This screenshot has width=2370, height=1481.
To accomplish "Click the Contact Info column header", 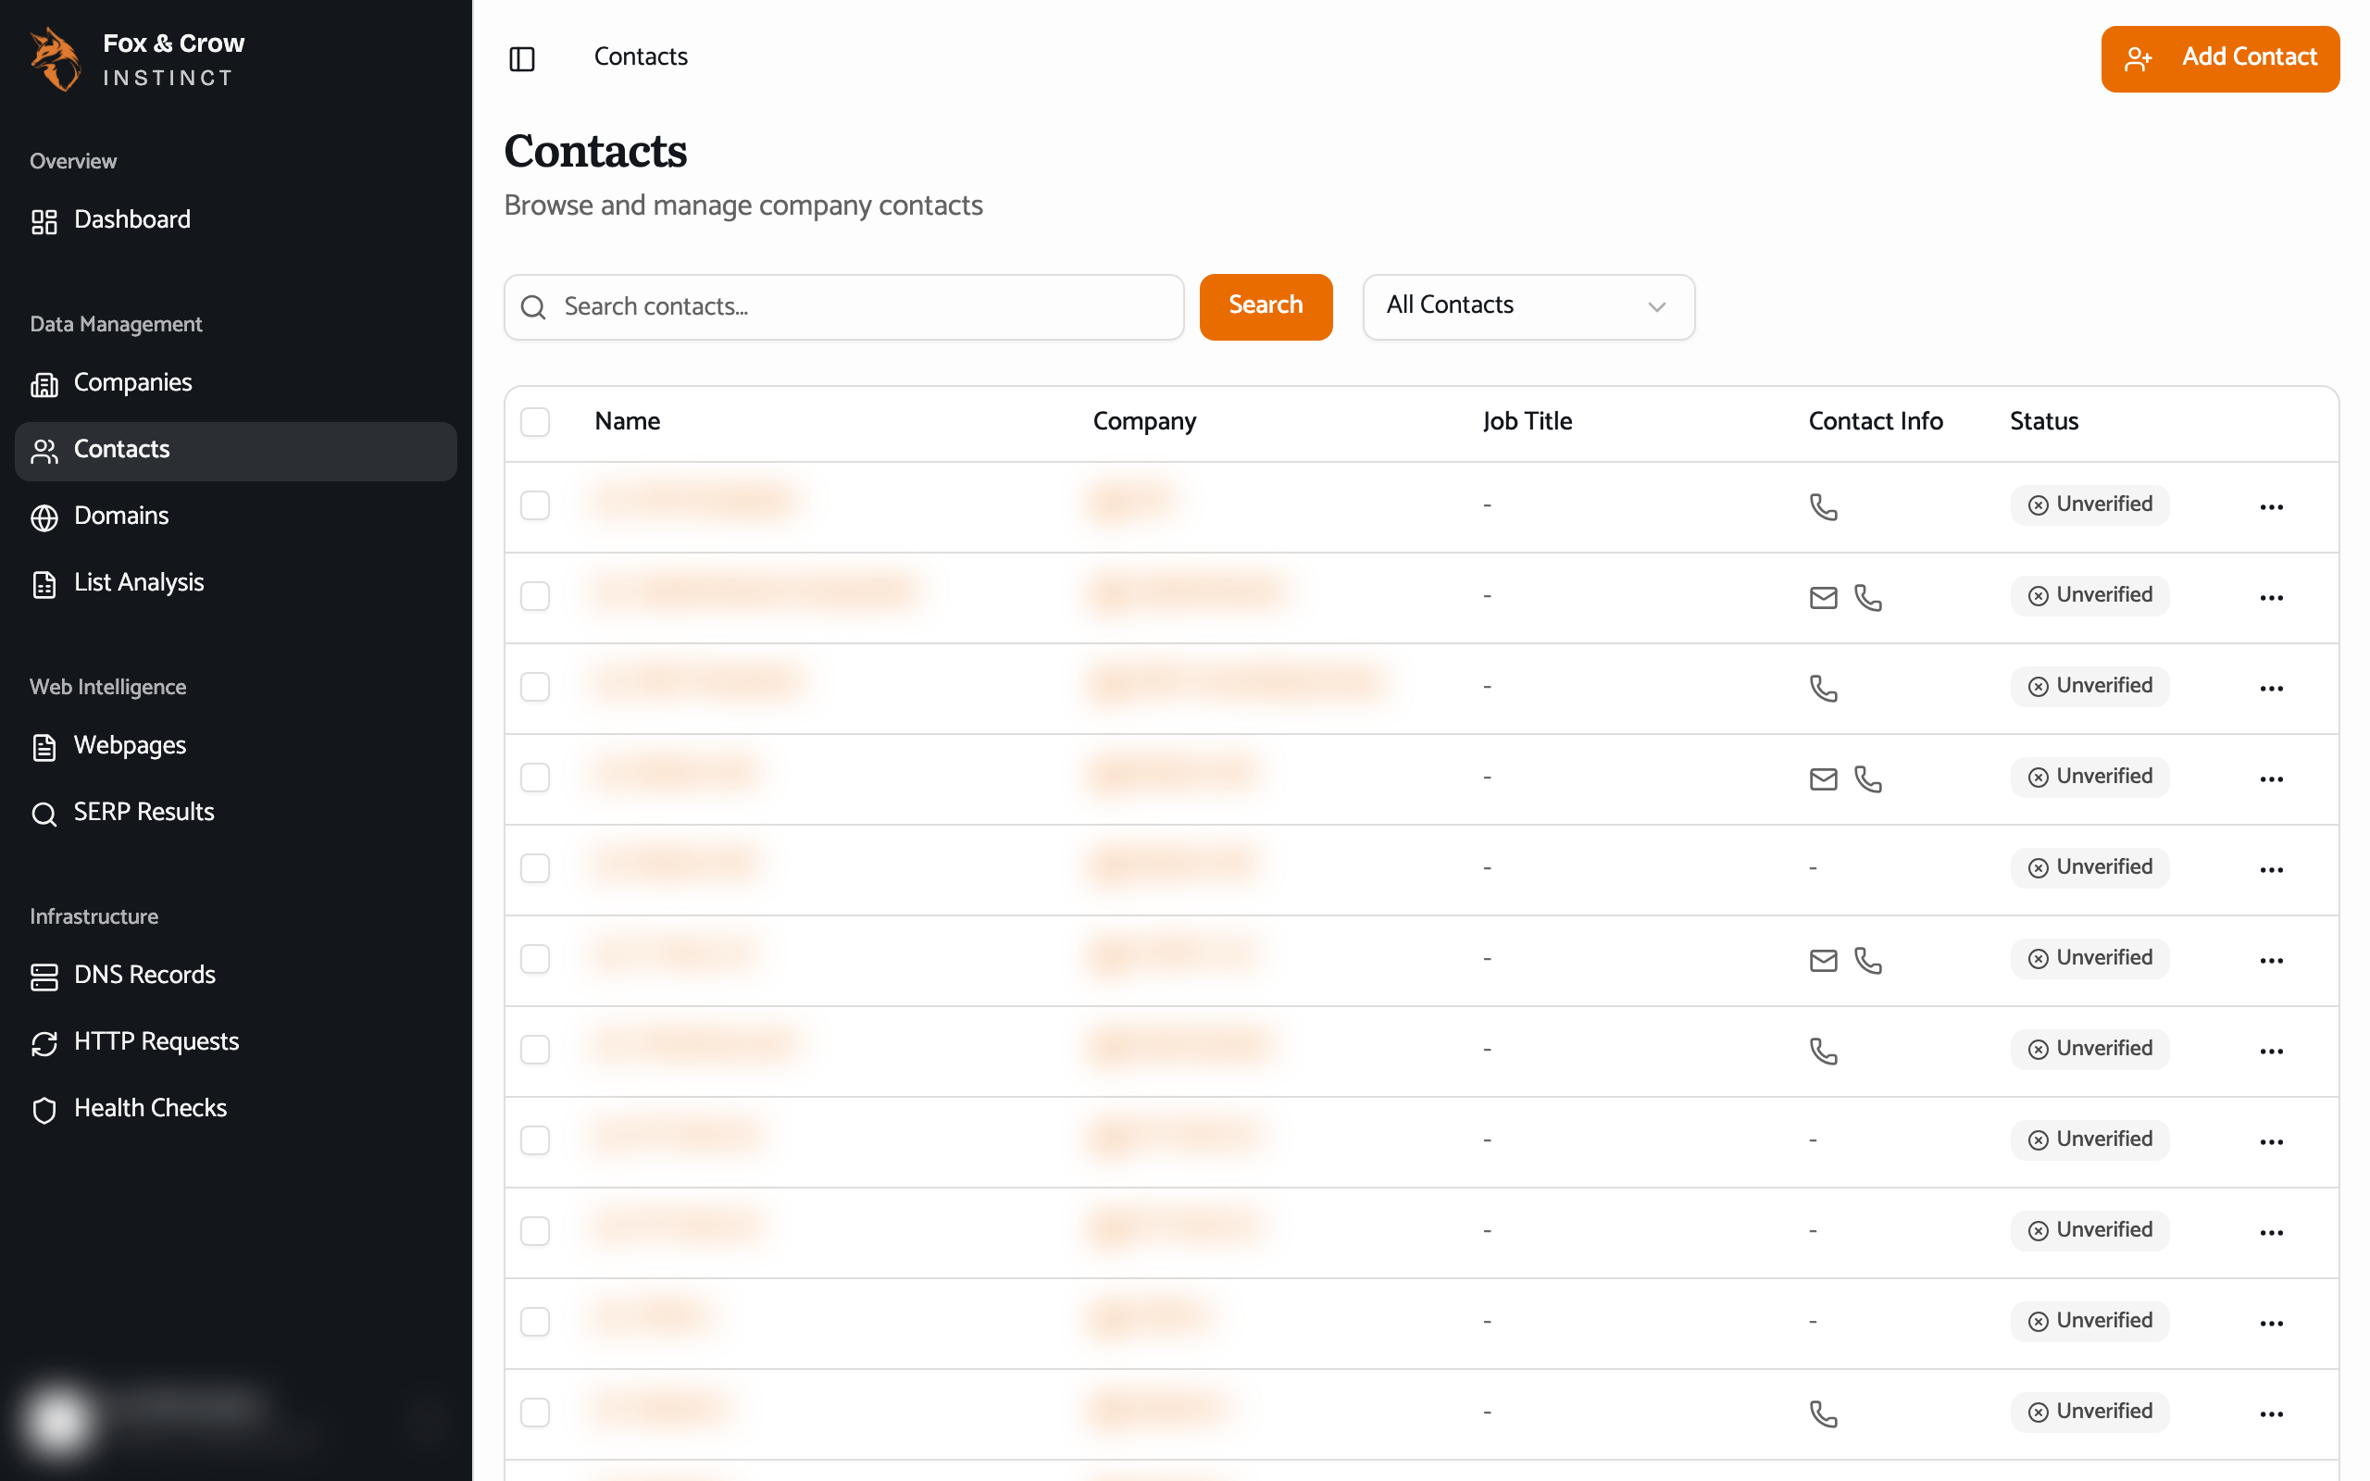I will pos(1875,421).
